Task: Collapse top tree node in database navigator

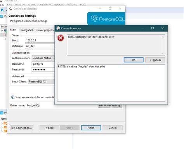Action: click(2, 31)
